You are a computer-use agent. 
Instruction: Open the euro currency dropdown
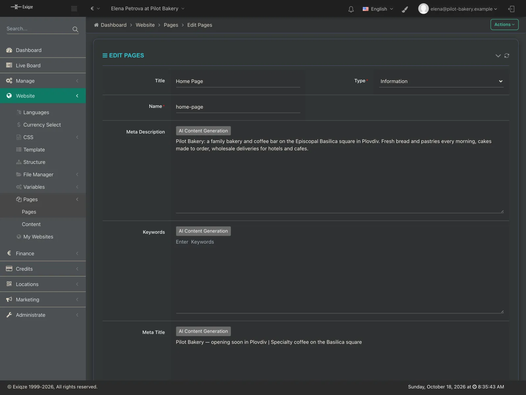[x=95, y=9]
